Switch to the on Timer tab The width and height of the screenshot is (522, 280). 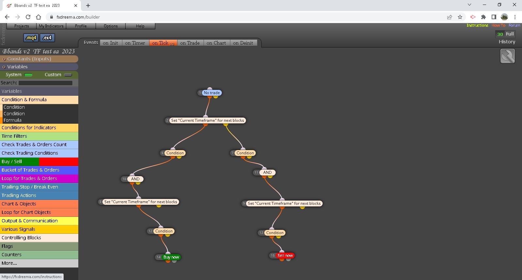(135, 43)
